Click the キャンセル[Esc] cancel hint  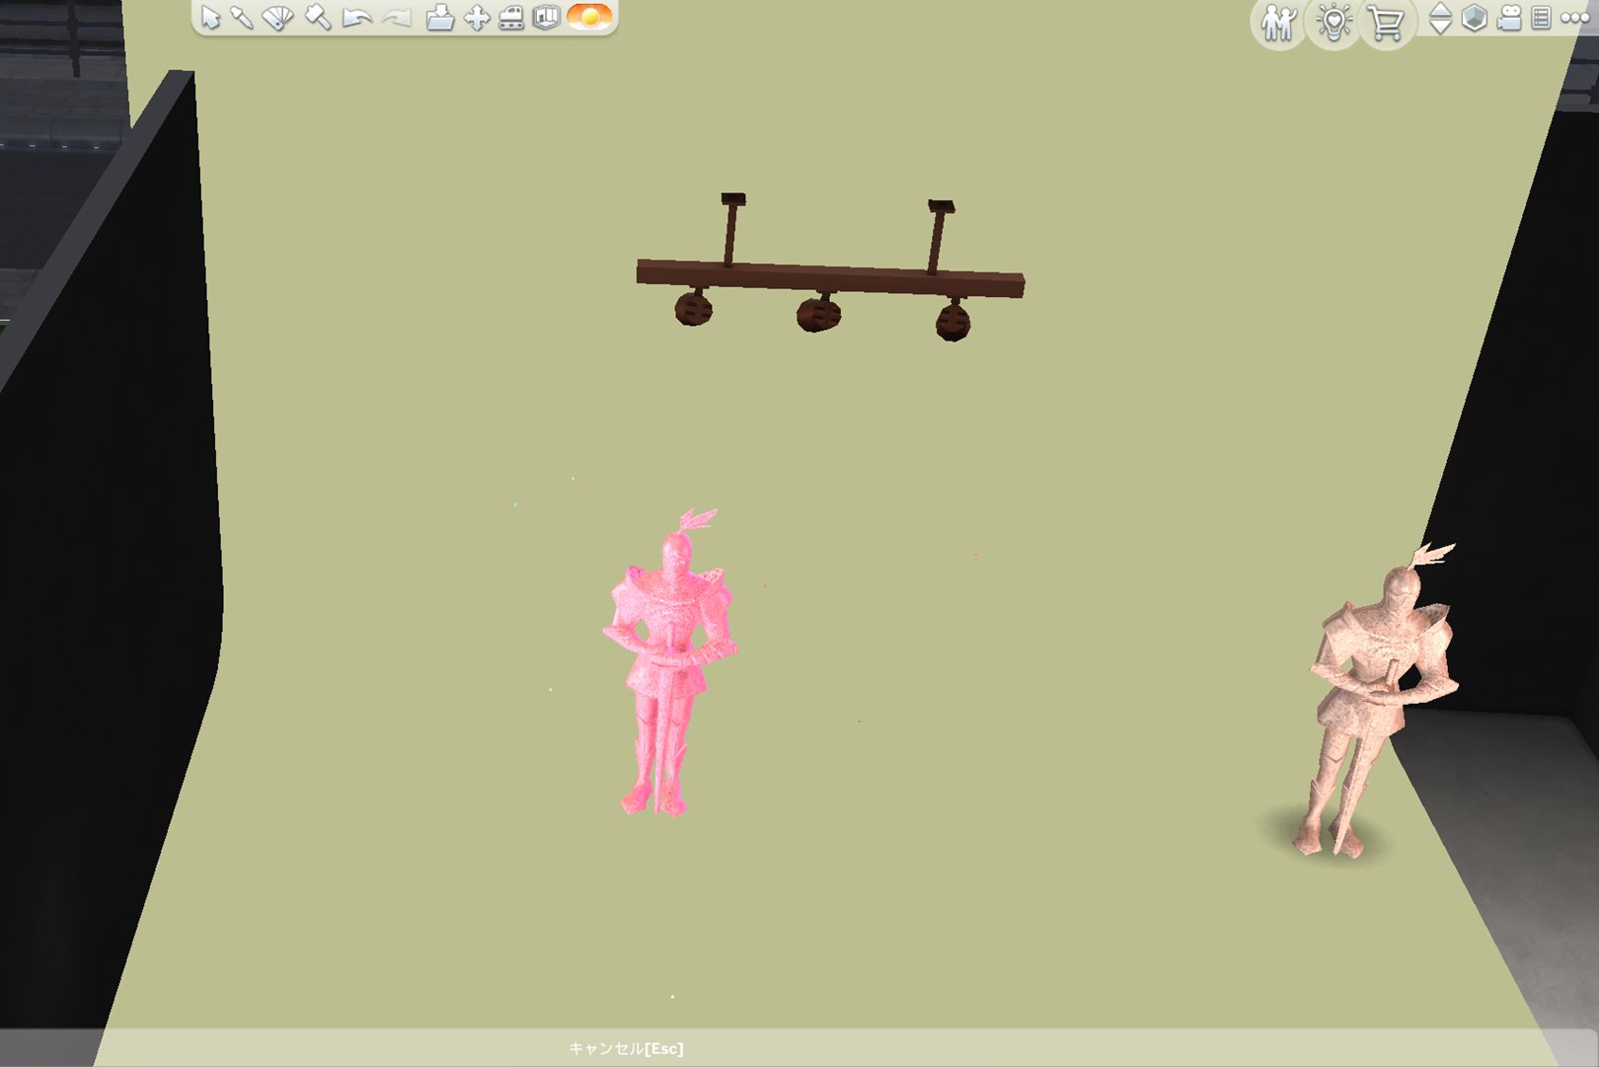626,1048
